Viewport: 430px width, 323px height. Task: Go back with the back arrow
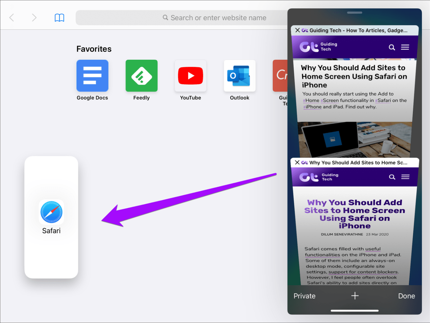12,18
